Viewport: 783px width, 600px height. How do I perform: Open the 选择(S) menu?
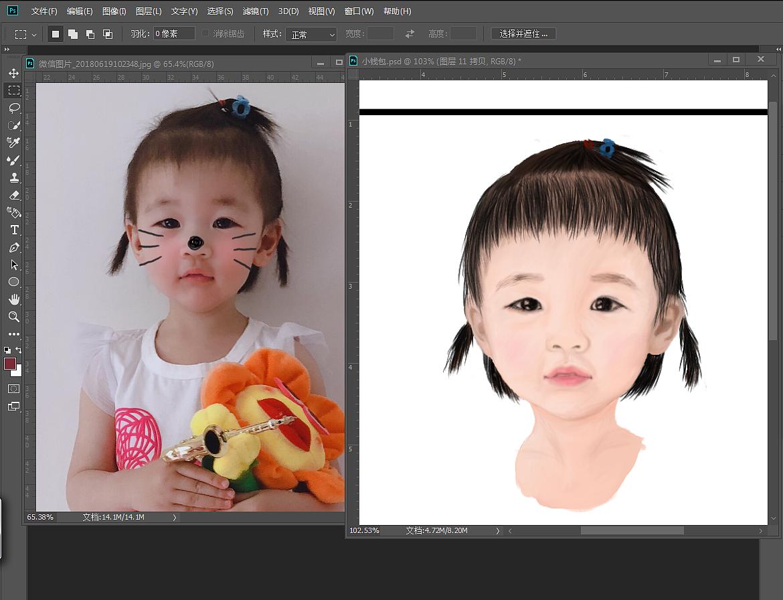pyautogui.click(x=220, y=11)
